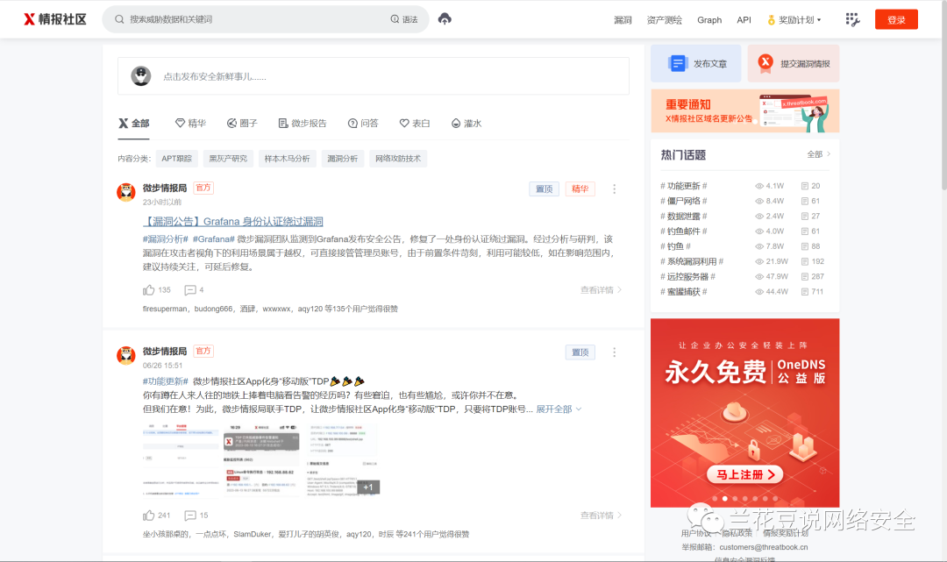Click 查看详情 on the Grafana post

point(601,289)
